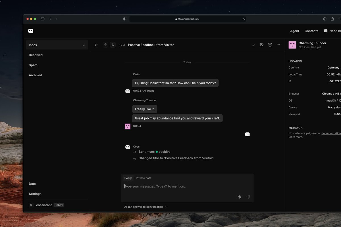Archive the conversation with box icon
Viewport: 341px width, 227px height.
click(x=270, y=45)
